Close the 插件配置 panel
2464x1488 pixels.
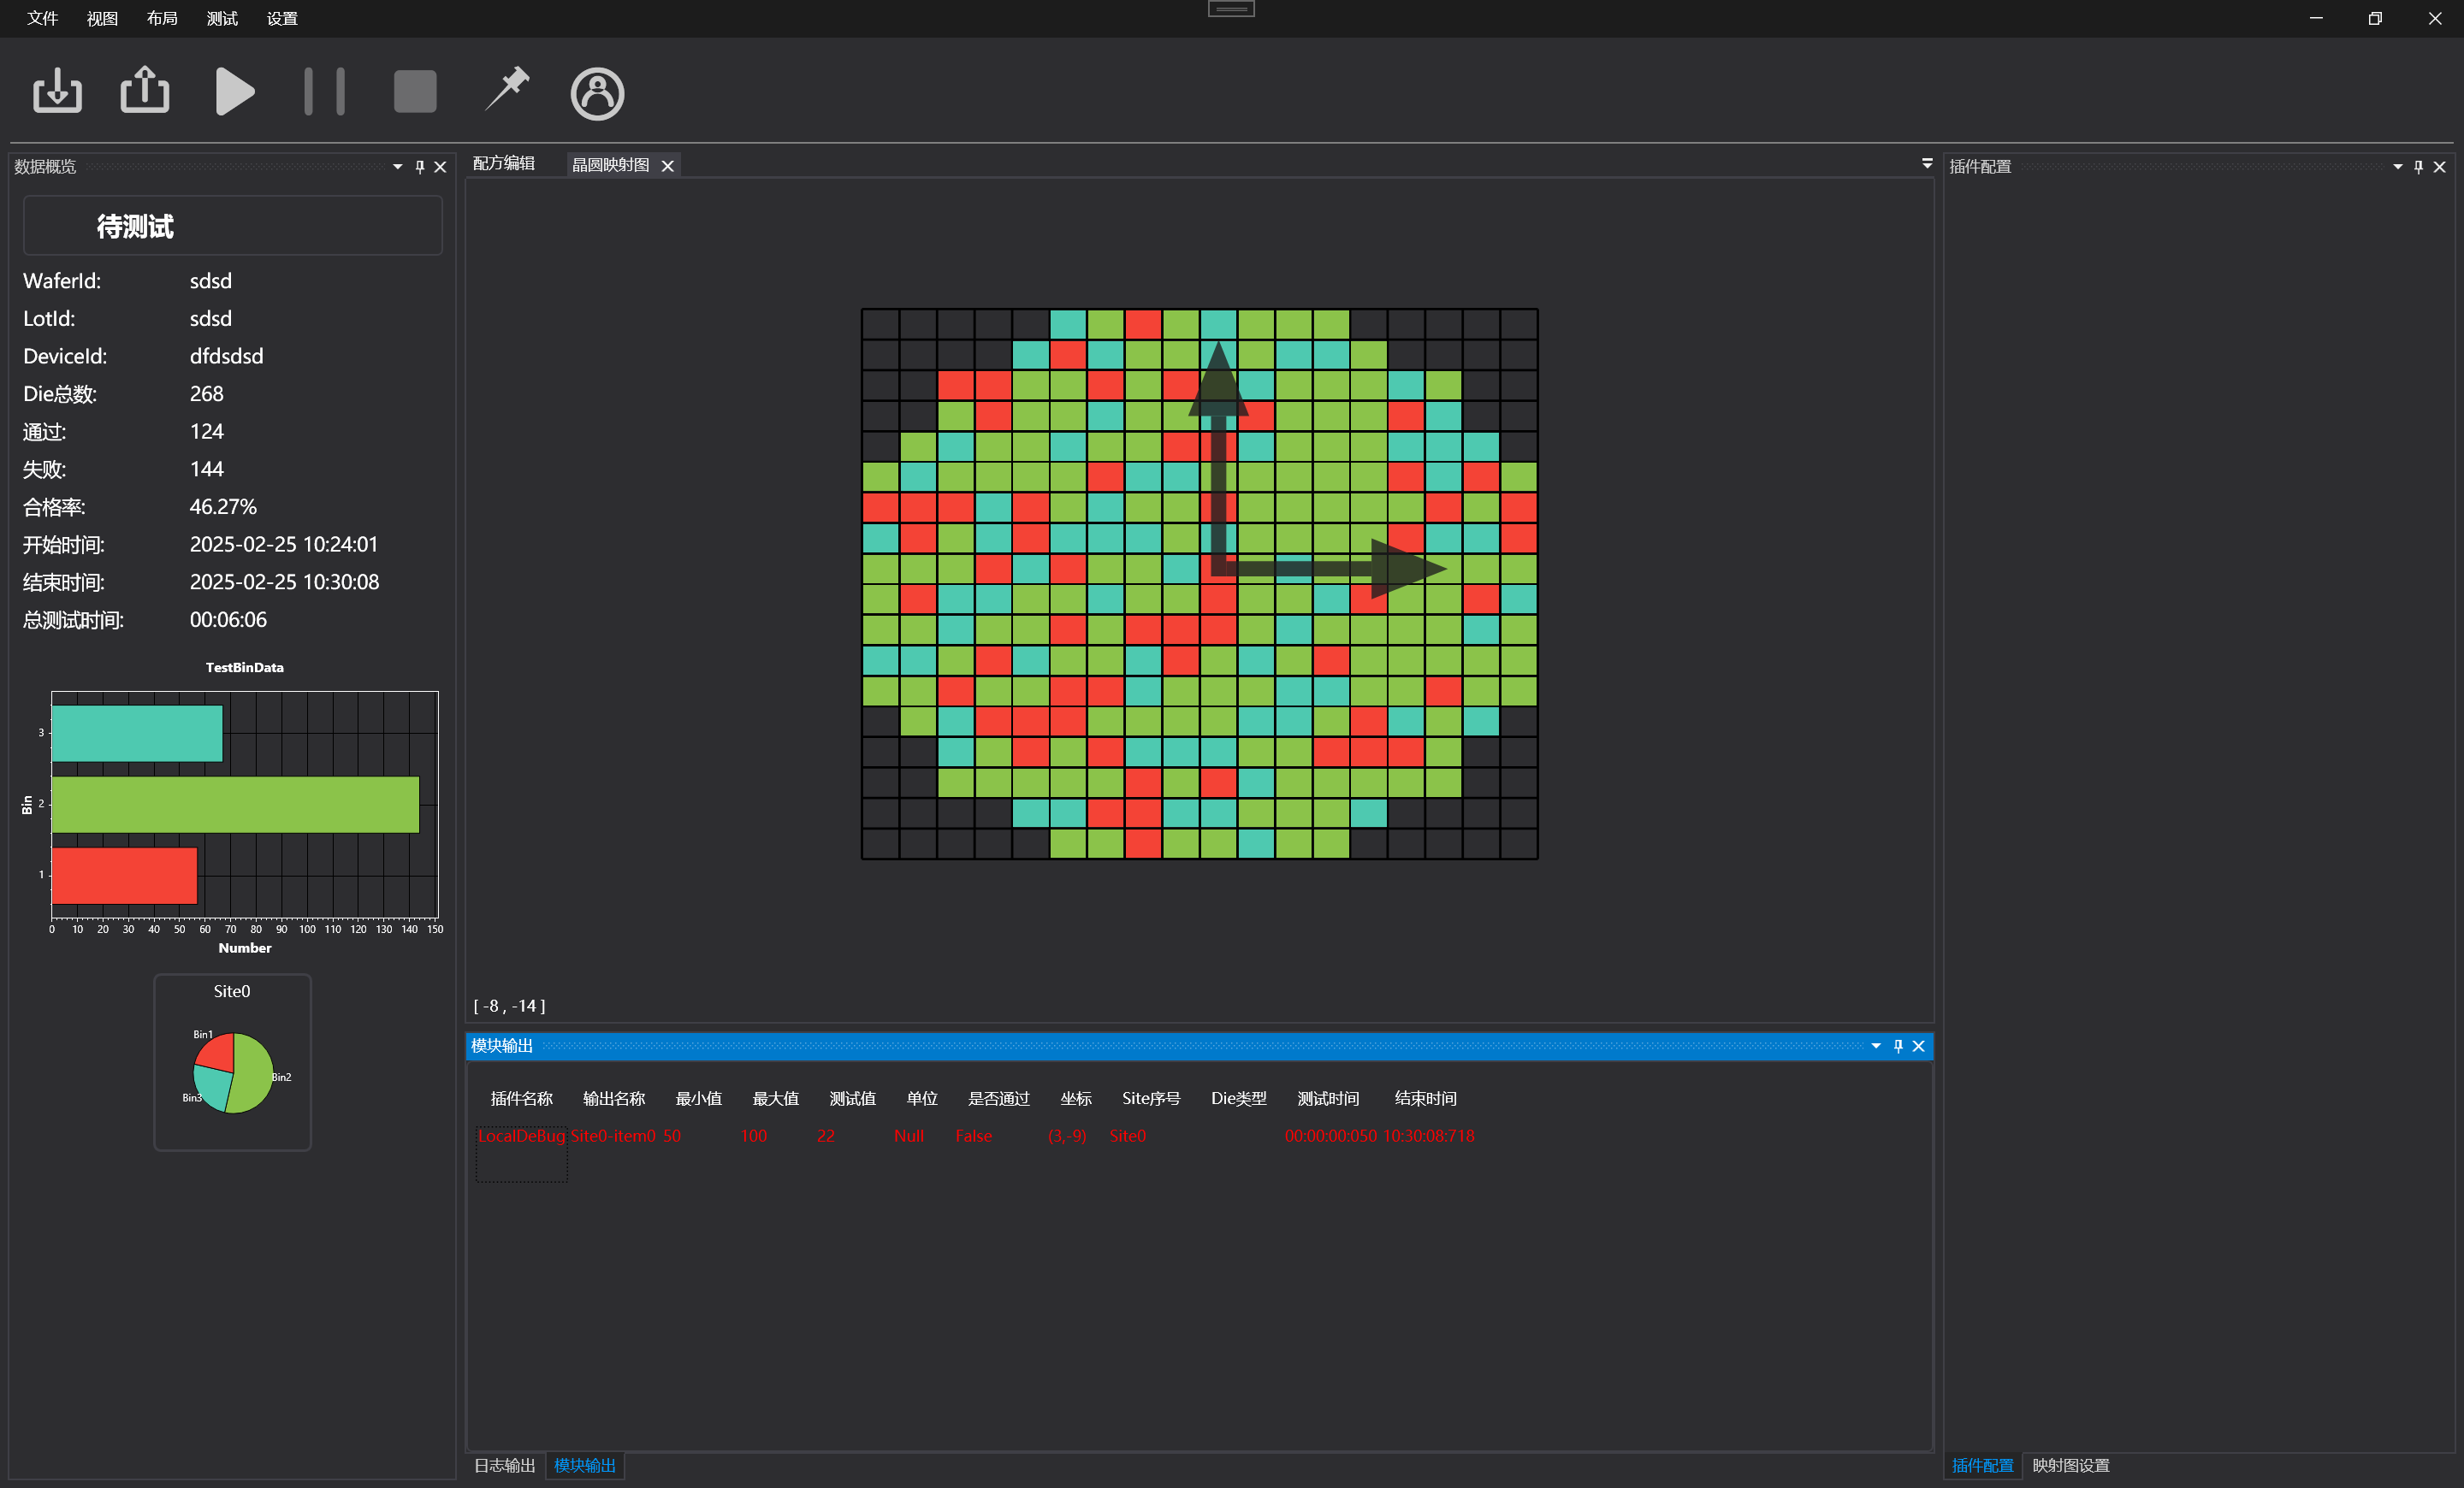(x=2440, y=167)
